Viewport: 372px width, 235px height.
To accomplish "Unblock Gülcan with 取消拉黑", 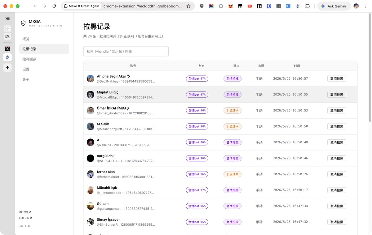I will [337, 206].
